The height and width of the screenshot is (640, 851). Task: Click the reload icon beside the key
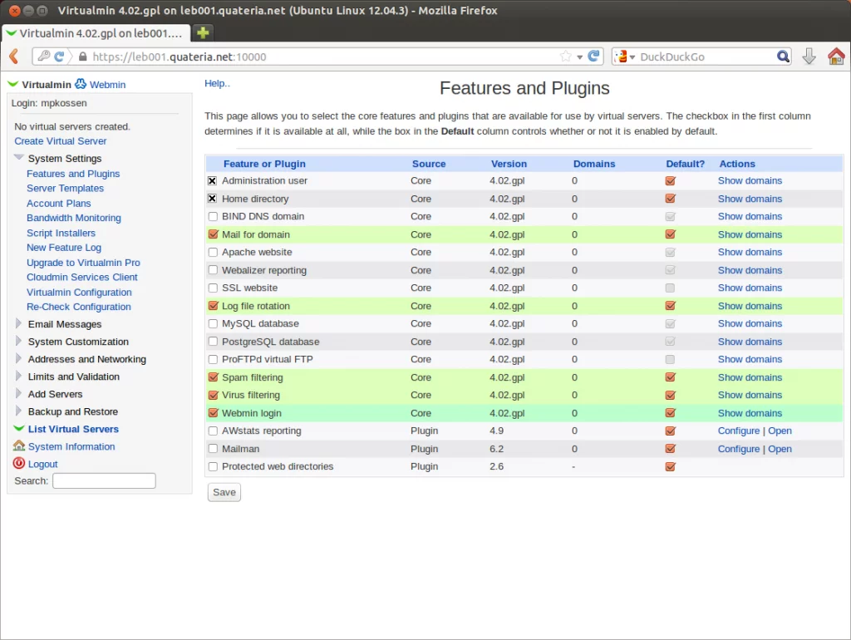pyautogui.click(x=59, y=56)
